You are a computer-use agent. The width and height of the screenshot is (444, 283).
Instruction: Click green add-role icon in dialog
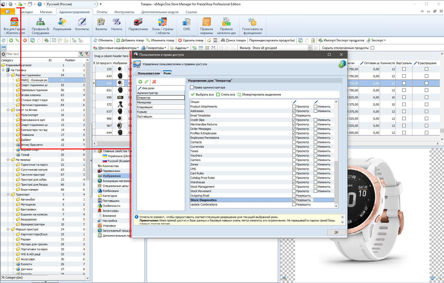tap(140, 82)
